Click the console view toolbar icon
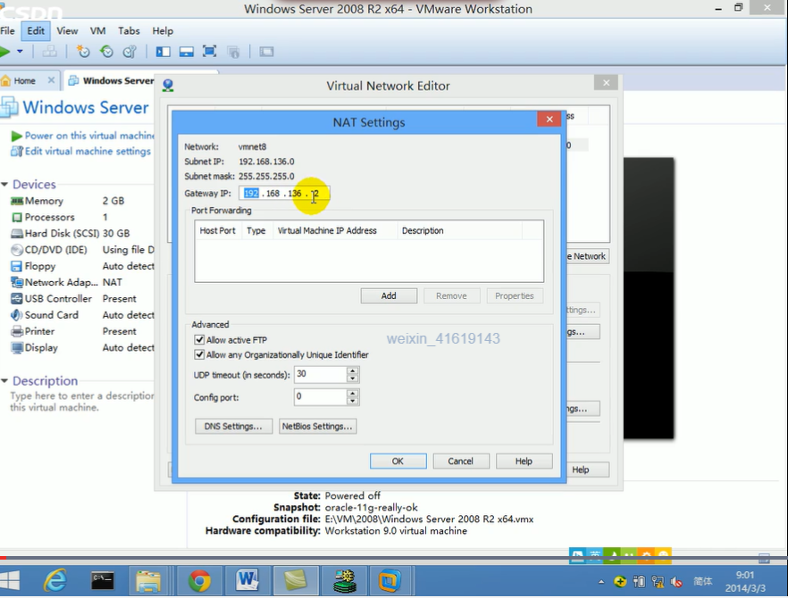 tap(266, 52)
